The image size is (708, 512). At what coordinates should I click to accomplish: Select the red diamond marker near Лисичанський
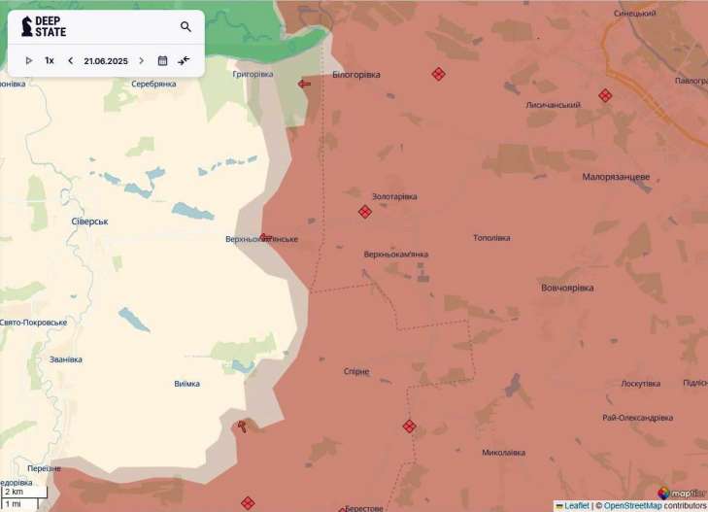pos(605,95)
